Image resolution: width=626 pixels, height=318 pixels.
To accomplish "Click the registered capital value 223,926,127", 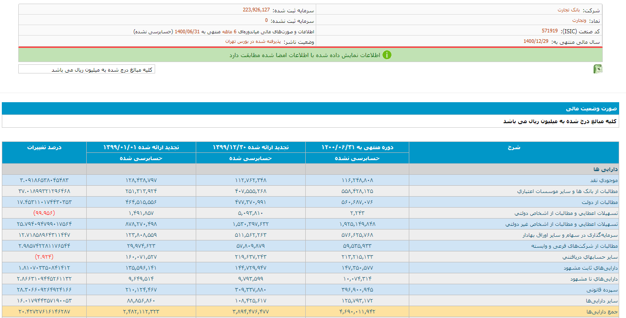I will (x=256, y=10).
